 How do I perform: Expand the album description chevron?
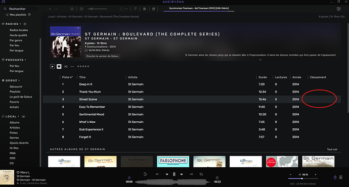(260, 60)
